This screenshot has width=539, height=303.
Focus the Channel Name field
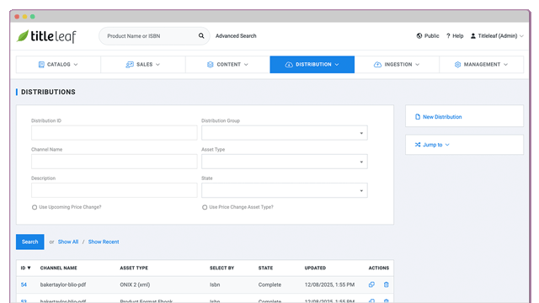pos(115,162)
